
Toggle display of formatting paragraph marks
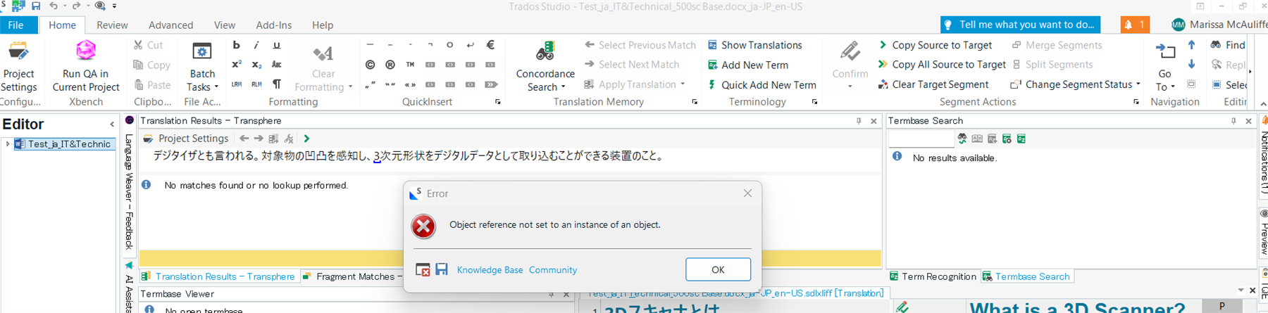tap(277, 84)
